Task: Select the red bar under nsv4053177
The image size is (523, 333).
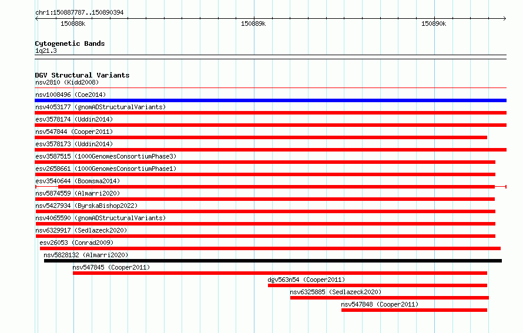Action: coord(270,113)
